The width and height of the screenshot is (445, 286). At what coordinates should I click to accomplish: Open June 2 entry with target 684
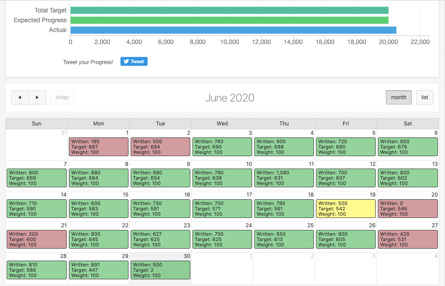click(160, 147)
